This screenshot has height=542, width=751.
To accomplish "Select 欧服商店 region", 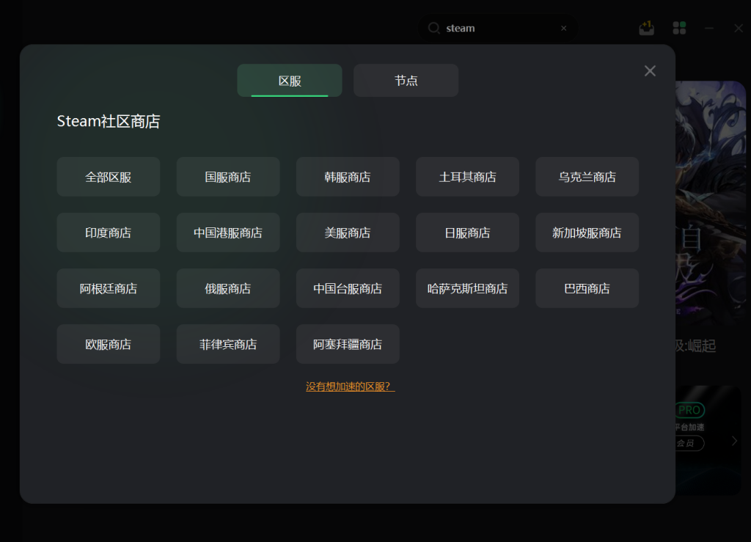I will (109, 344).
